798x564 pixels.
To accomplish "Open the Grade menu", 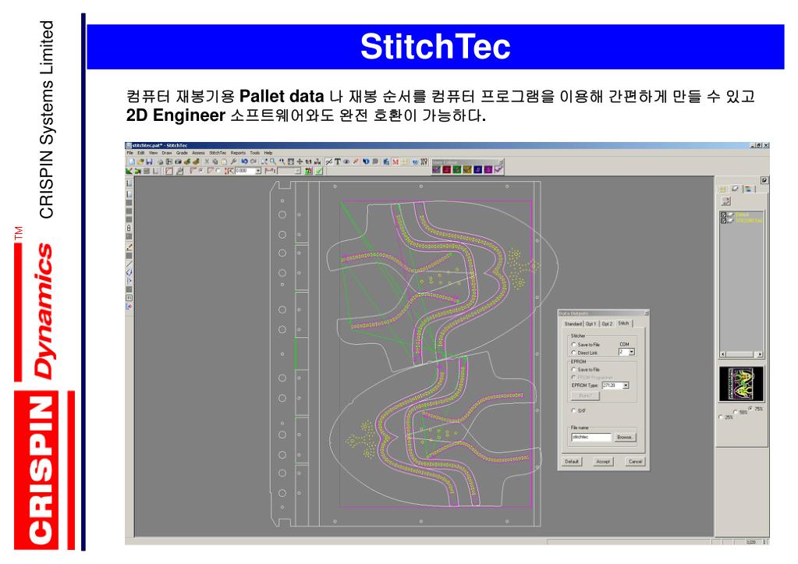I will [182, 153].
